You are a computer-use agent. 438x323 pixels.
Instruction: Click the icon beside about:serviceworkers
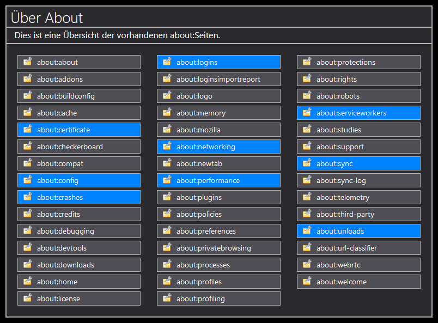tap(307, 113)
